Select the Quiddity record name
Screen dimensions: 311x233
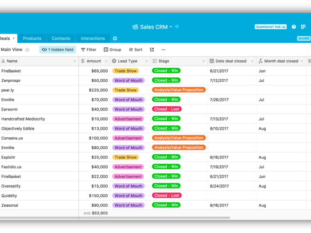9,196
